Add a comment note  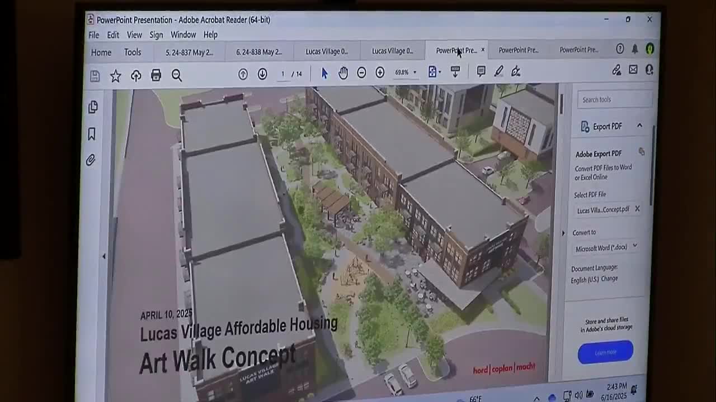click(x=481, y=71)
